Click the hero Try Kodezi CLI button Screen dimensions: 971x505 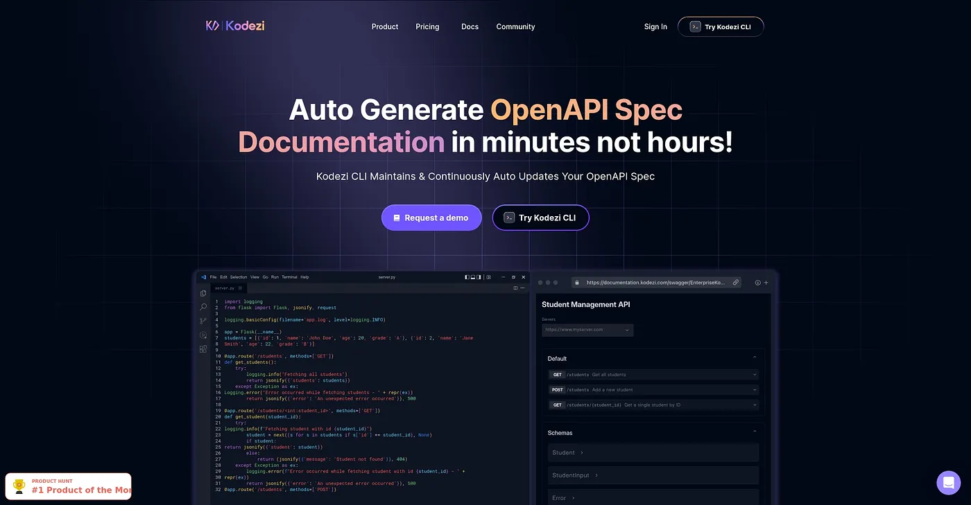click(x=540, y=218)
